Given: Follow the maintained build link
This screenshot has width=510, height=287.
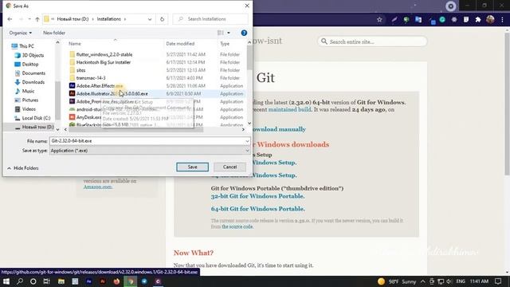Looking at the screenshot, I should [x=289, y=110].
